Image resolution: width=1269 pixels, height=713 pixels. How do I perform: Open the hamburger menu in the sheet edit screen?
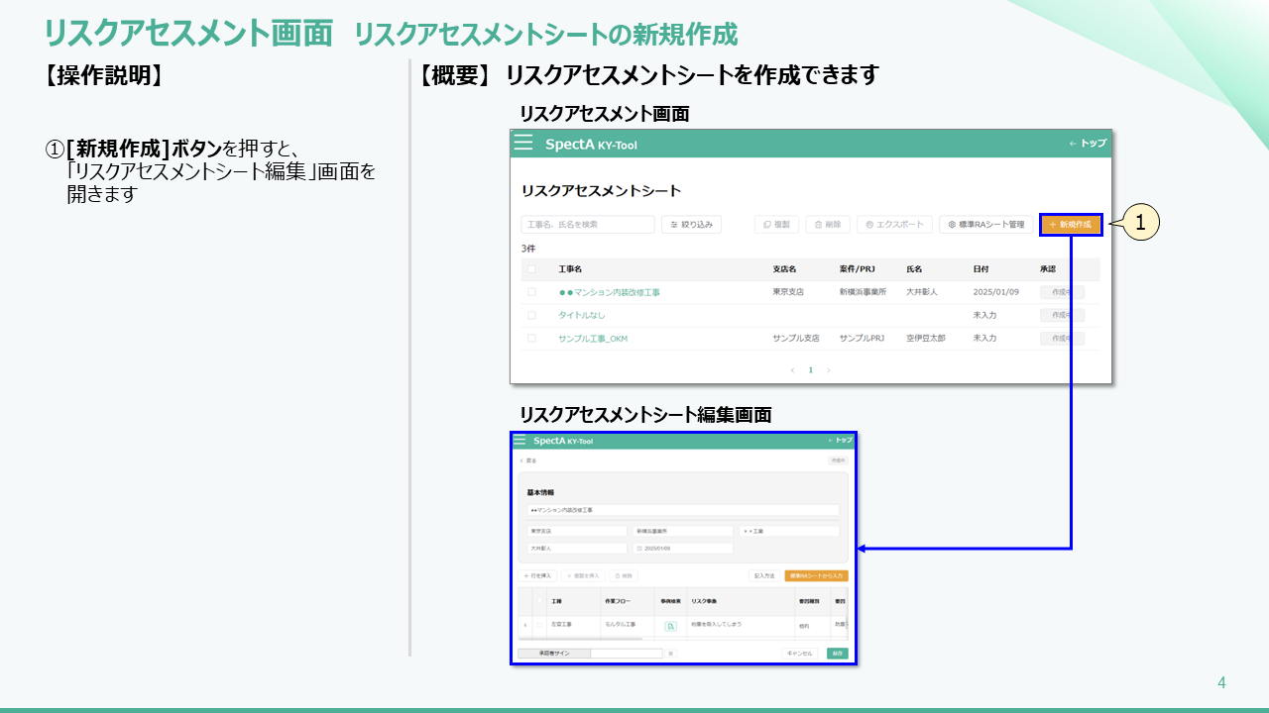(x=519, y=441)
